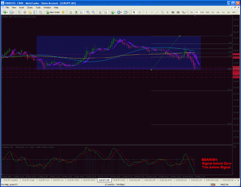The image size is (241, 187).
Task: Show the Market Watch window
Action: tap(19, 12)
